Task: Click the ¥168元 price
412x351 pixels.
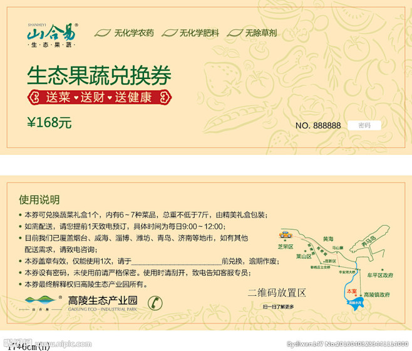Action: tap(49, 123)
